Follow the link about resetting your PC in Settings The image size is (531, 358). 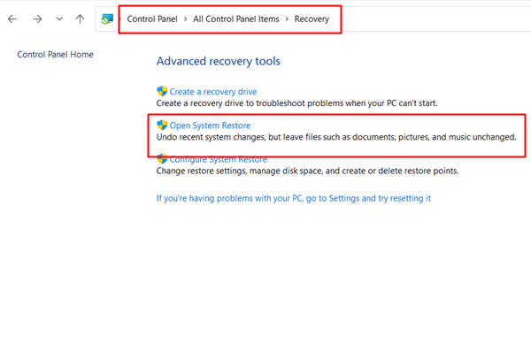(x=293, y=198)
